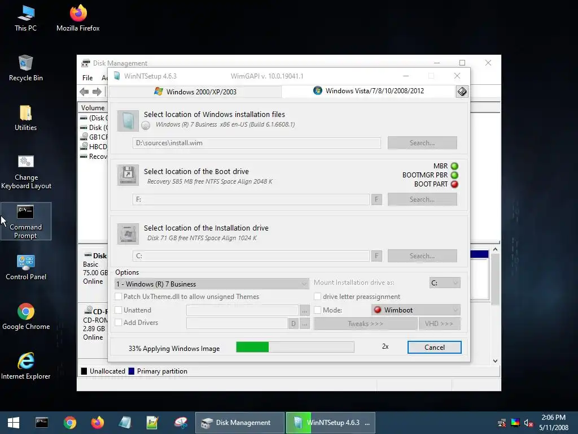Click the muted volume tray icon

click(528, 423)
